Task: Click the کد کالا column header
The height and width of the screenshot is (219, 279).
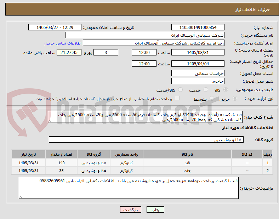Action: 247,154
